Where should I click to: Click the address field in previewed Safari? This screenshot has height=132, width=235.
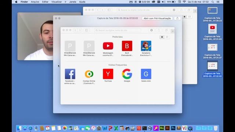pyautogui.click(x=117, y=30)
